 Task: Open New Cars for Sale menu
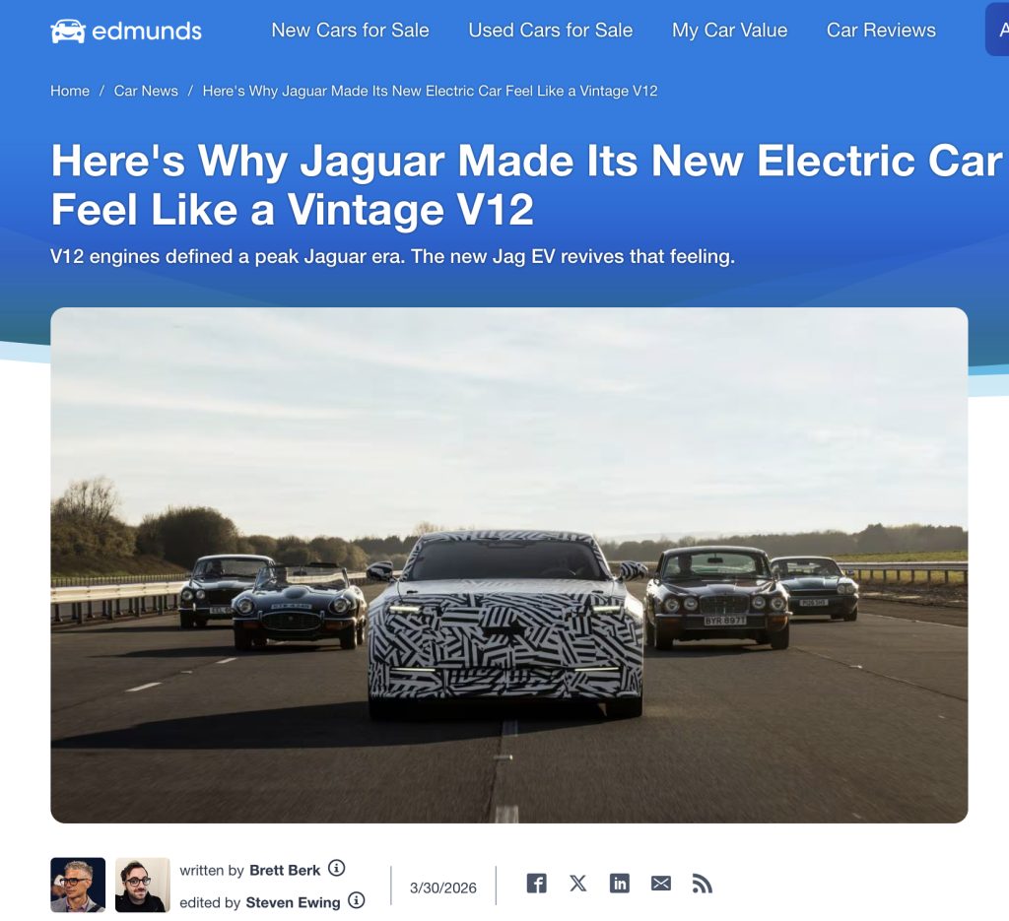tap(350, 31)
